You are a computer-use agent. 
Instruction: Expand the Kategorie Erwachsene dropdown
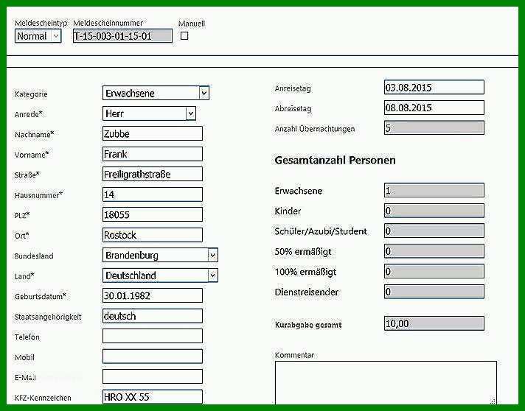point(156,93)
